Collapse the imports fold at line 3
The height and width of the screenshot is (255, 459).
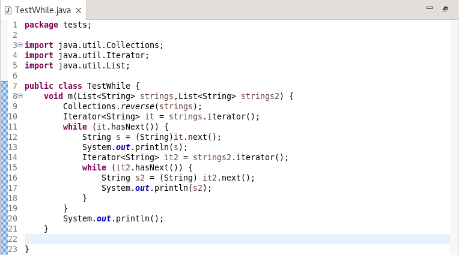[x=20, y=45]
